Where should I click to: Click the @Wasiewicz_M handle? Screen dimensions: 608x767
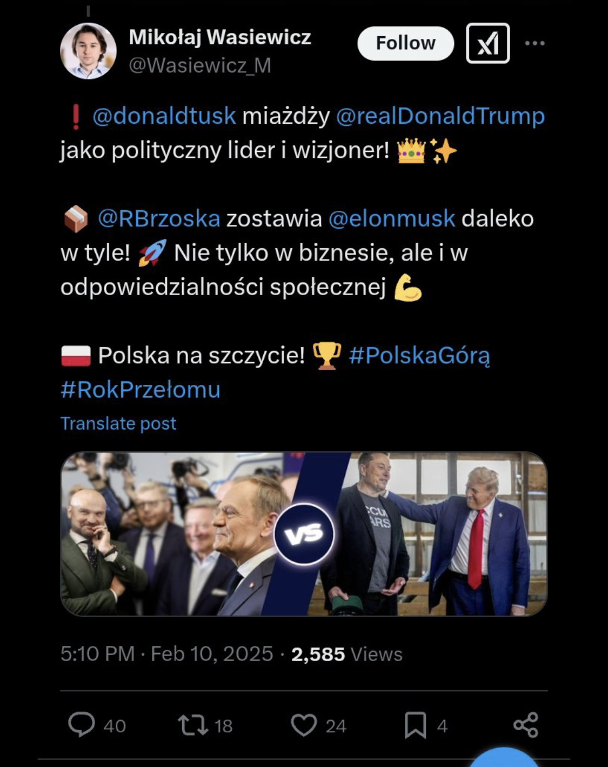click(x=199, y=65)
